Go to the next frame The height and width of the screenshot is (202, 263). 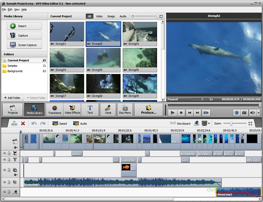click(x=197, y=113)
